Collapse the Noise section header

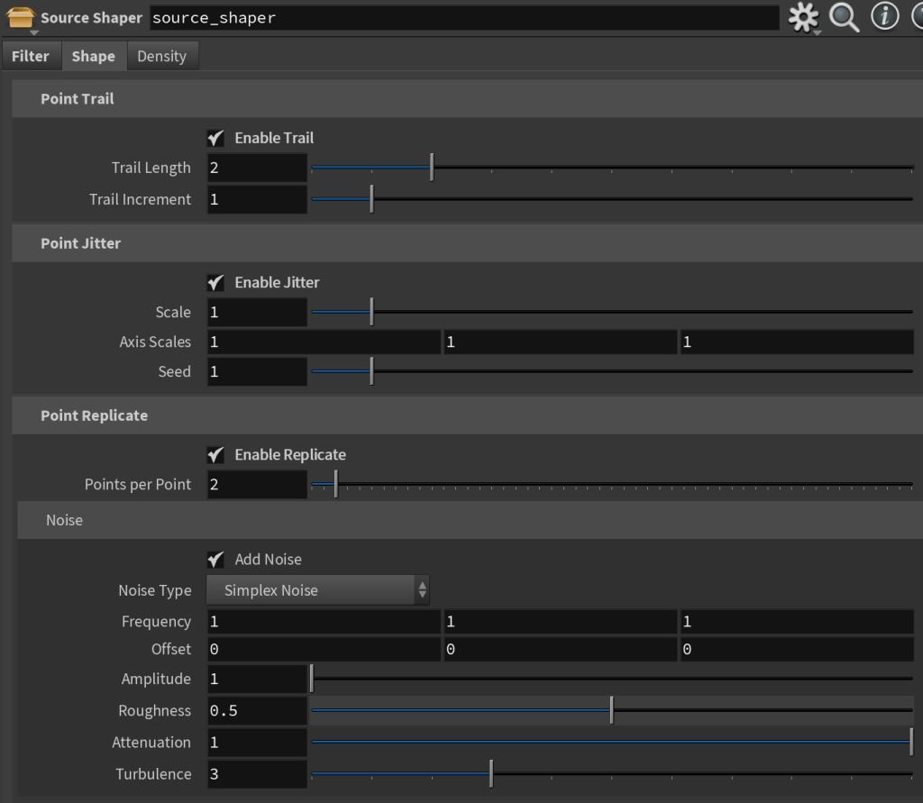(x=64, y=520)
